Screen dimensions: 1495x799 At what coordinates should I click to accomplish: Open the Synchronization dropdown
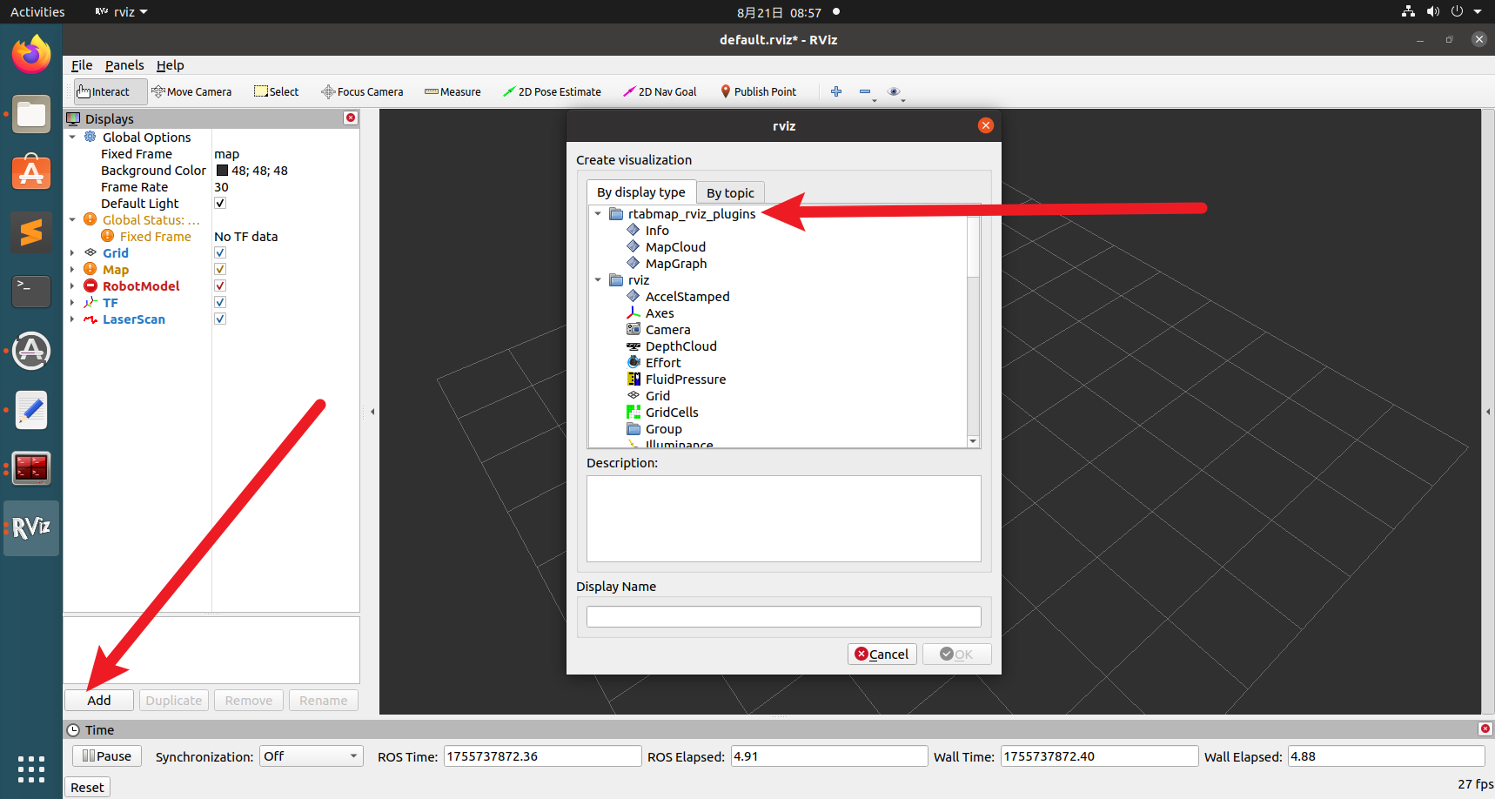[311, 756]
